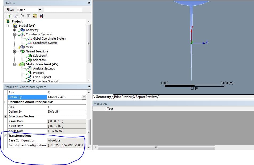The height and width of the screenshot is (165, 254).
Task: Click the expand-all plus icon in Outline toolbar
Action: 29,16
